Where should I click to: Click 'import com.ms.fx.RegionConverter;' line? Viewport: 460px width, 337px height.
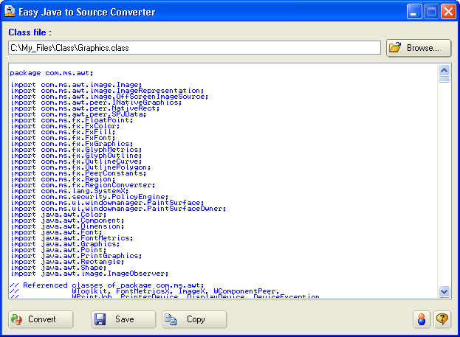coord(83,185)
